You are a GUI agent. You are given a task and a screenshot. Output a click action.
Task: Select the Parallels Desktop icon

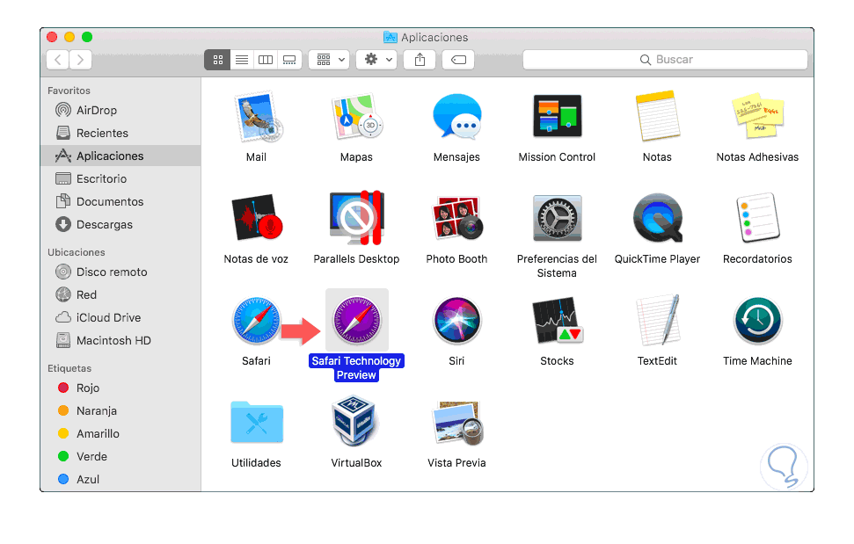coord(357,218)
